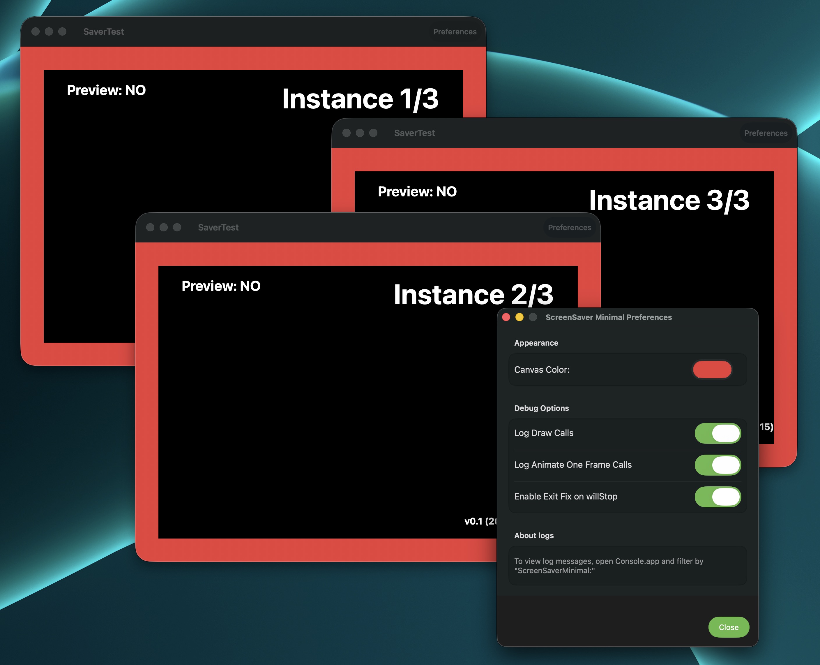The image size is (820, 665).
Task: Click the ScreenSaver Minimal Preferences title
Action: [609, 317]
